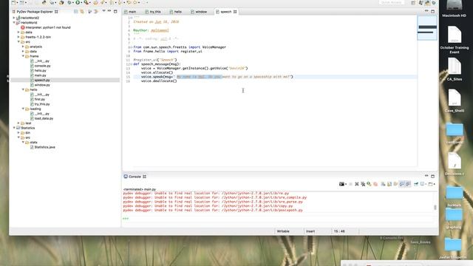This screenshot has height=266, width=473.
Task: Open the Open Console dropdown arrow
Action: point(435,184)
